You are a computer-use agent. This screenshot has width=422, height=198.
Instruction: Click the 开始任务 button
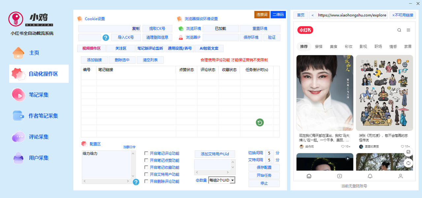pos(264,175)
